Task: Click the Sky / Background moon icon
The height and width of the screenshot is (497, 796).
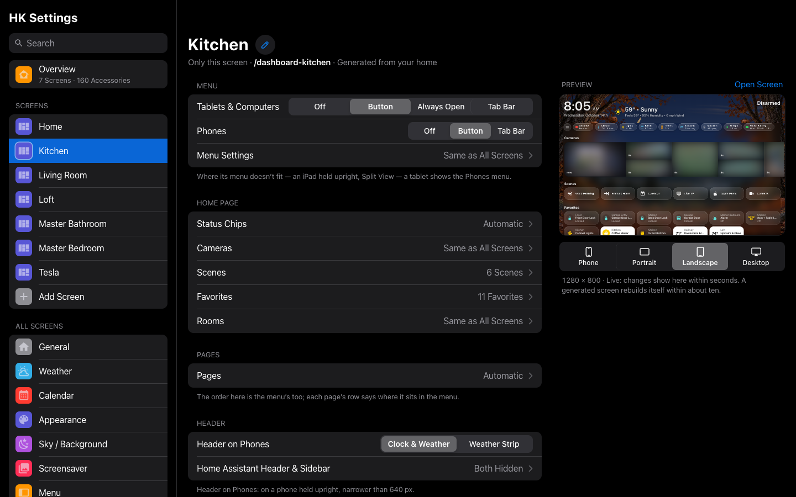Action: point(24,444)
